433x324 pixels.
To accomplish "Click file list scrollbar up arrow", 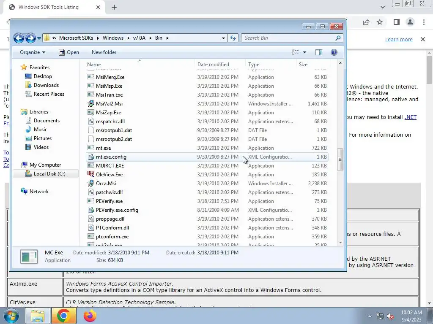I will (x=340, y=63).
